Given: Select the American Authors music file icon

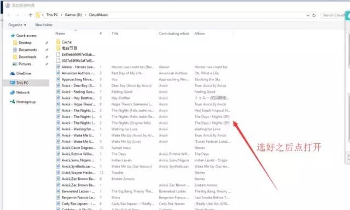Looking at the screenshot, I should [x=59, y=73].
